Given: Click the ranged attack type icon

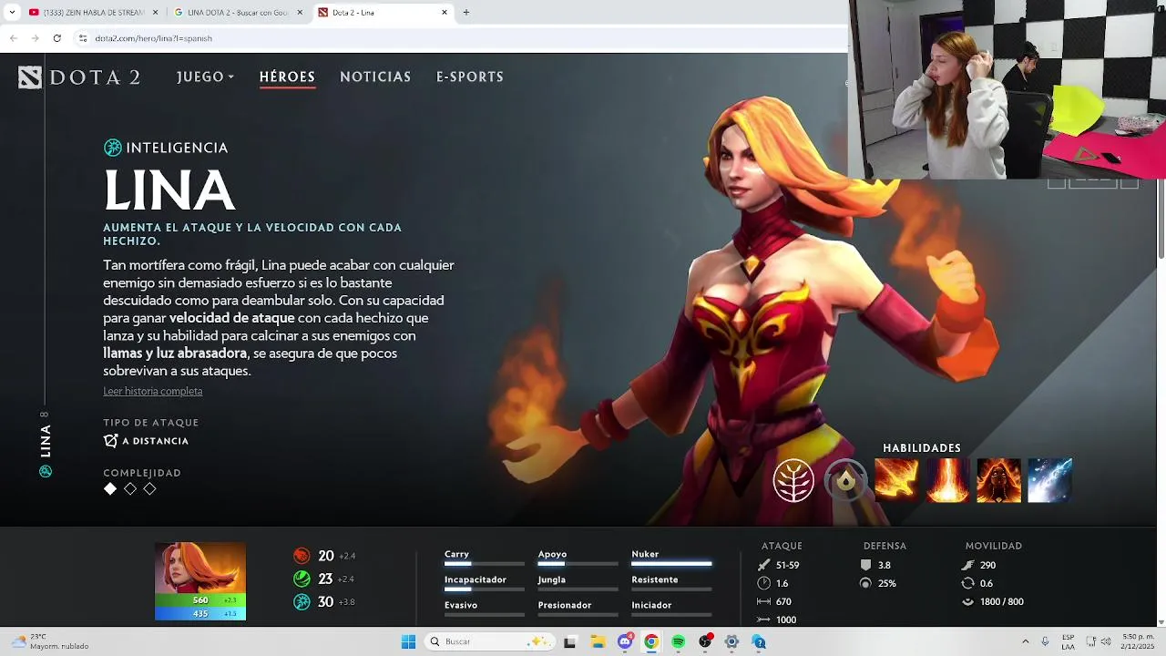Looking at the screenshot, I should click(x=111, y=441).
